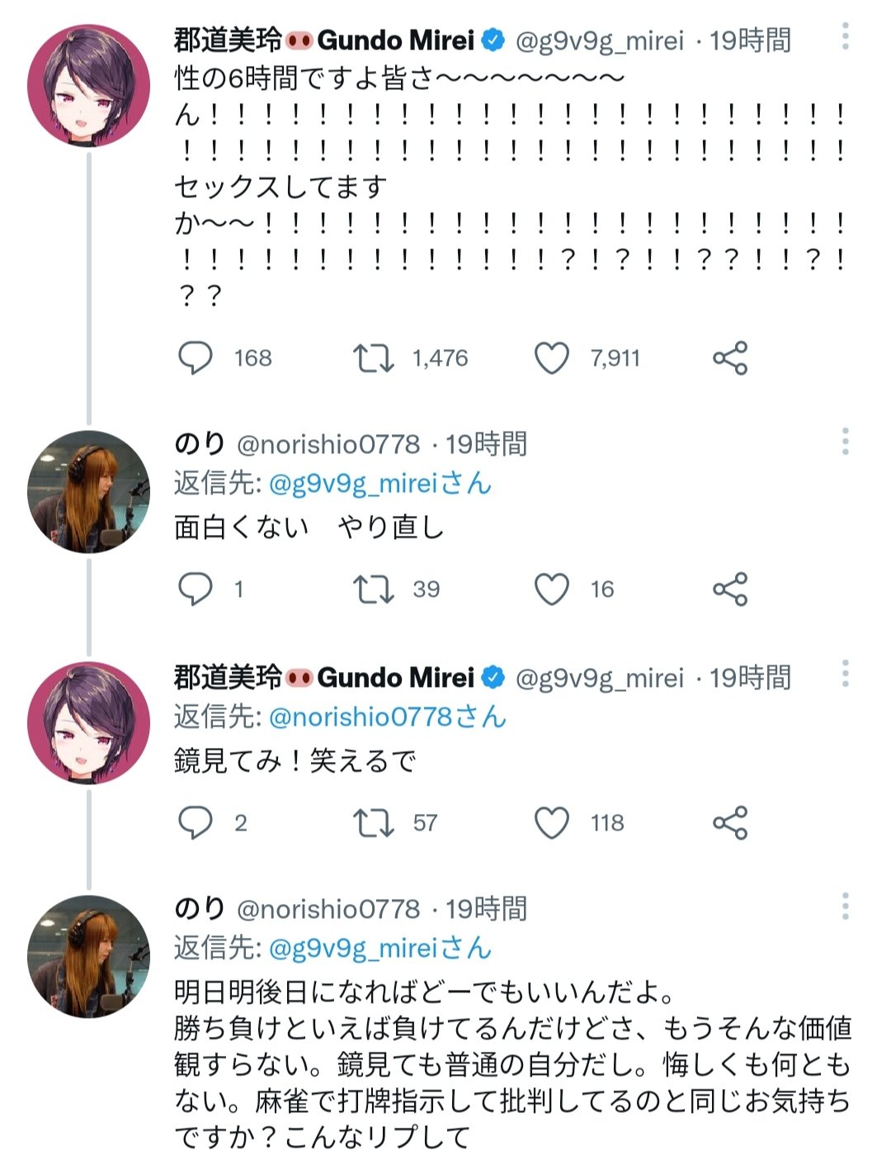Open @g9v9g_mireiさん link in last reply

coord(379,949)
